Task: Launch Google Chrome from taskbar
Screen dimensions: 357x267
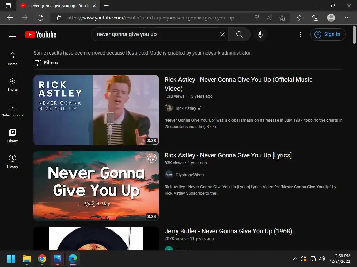Action: coord(42,259)
